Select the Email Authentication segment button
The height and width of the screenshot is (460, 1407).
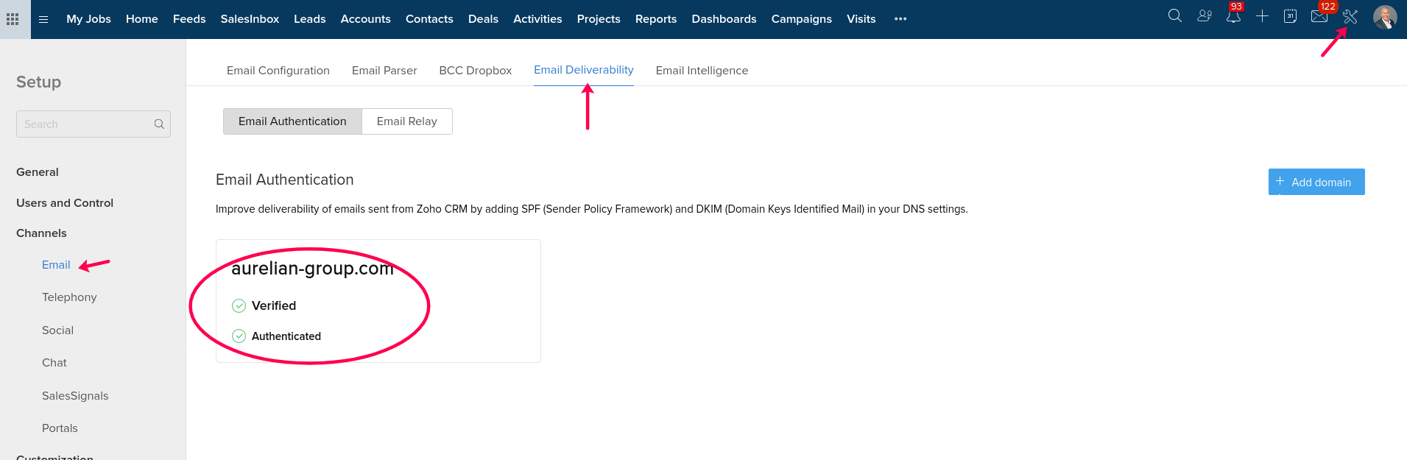(x=292, y=121)
